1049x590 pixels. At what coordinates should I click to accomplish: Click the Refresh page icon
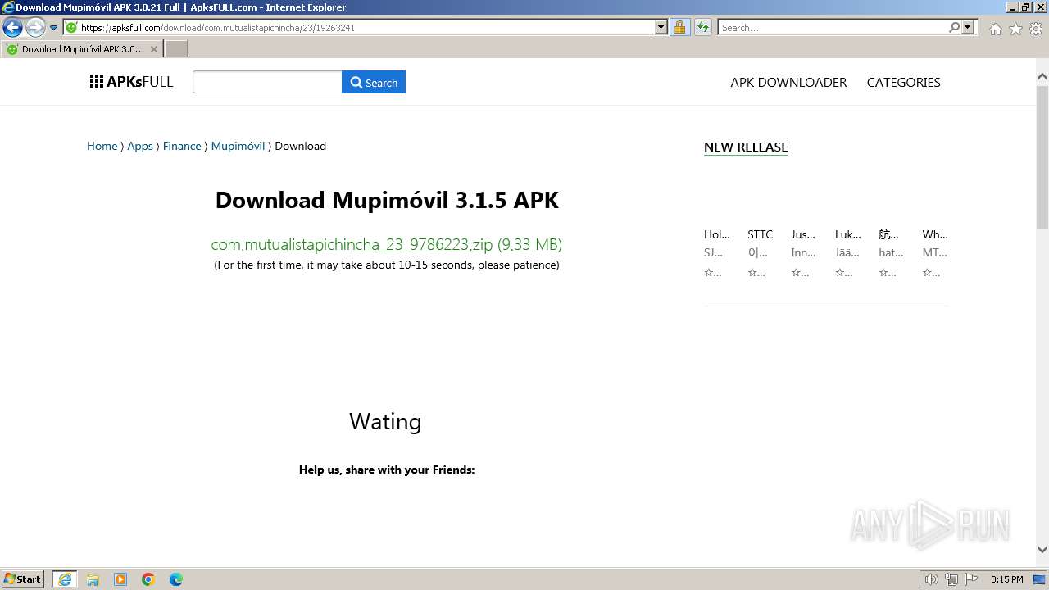click(702, 27)
